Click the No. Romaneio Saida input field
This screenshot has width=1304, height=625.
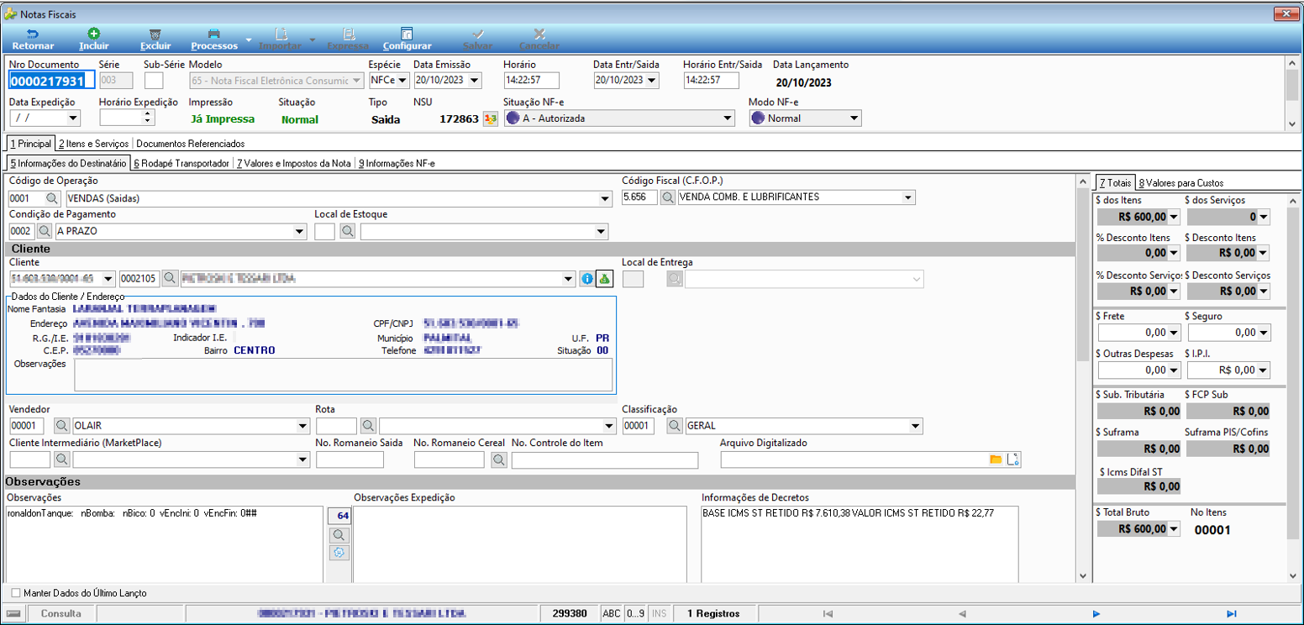point(350,460)
